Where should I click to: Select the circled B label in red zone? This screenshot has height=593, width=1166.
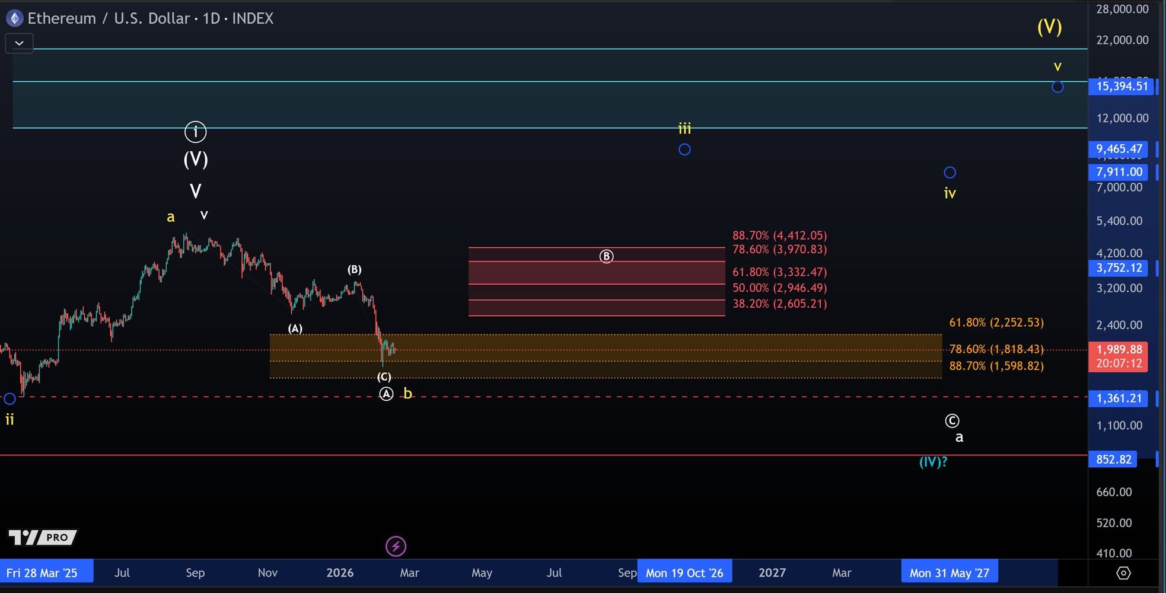click(x=606, y=256)
